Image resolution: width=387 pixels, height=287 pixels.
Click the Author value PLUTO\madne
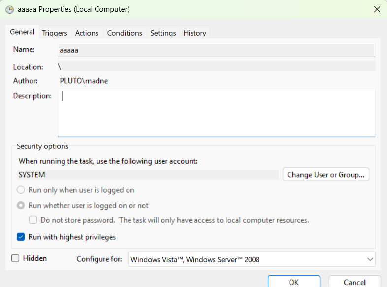point(84,81)
